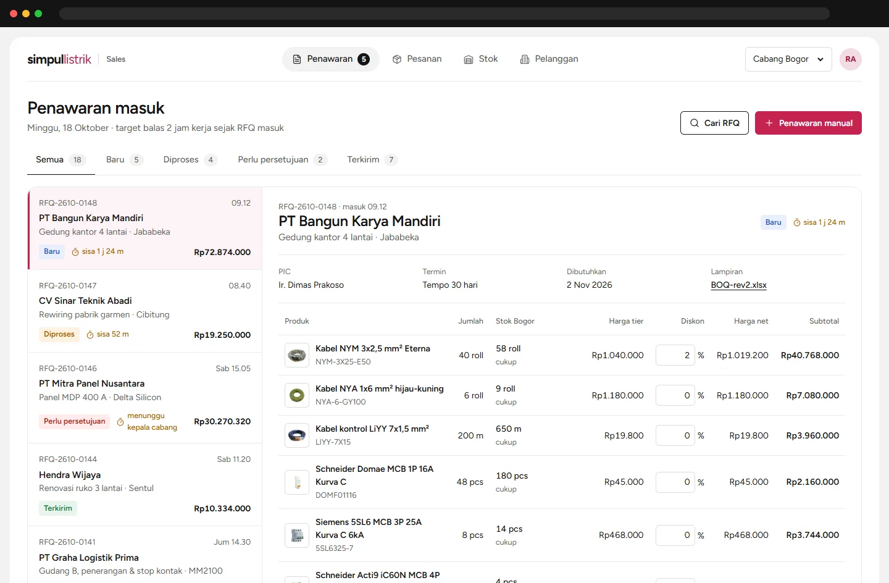Open the PT Mitra Panel Nusantara RFQ
The height and width of the screenshot is (583, 889).
tap(145, 398)
